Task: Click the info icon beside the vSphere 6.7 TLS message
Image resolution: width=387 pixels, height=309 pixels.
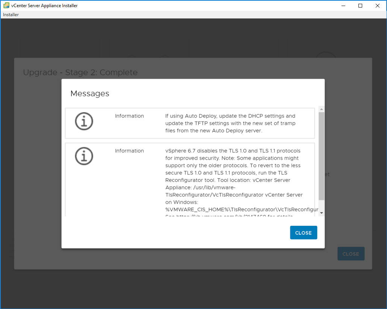Action: coord(84,156)
